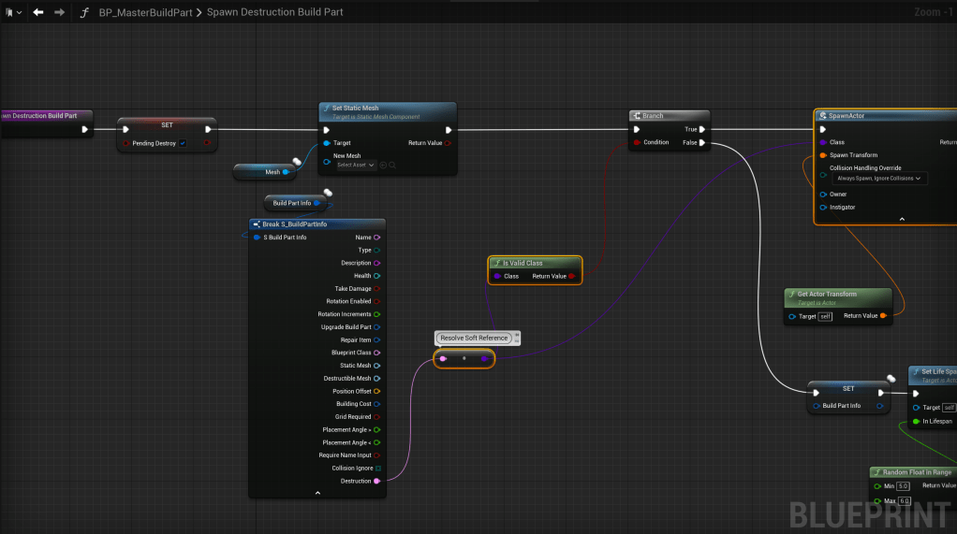The width and height of the screenshot is (957, 534).
Task: Click the browse-to-asset magnifier icon on New Mesh
Action: click(x=392, y=165)
